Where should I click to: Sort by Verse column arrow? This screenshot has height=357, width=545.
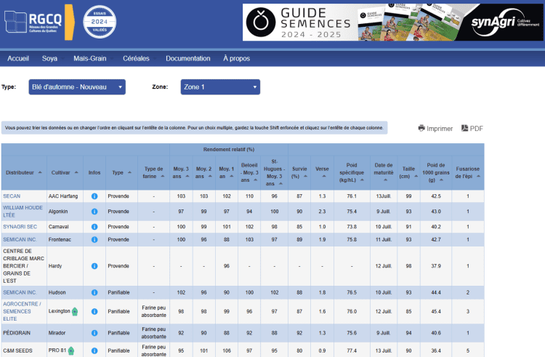[x=324, y=176]
